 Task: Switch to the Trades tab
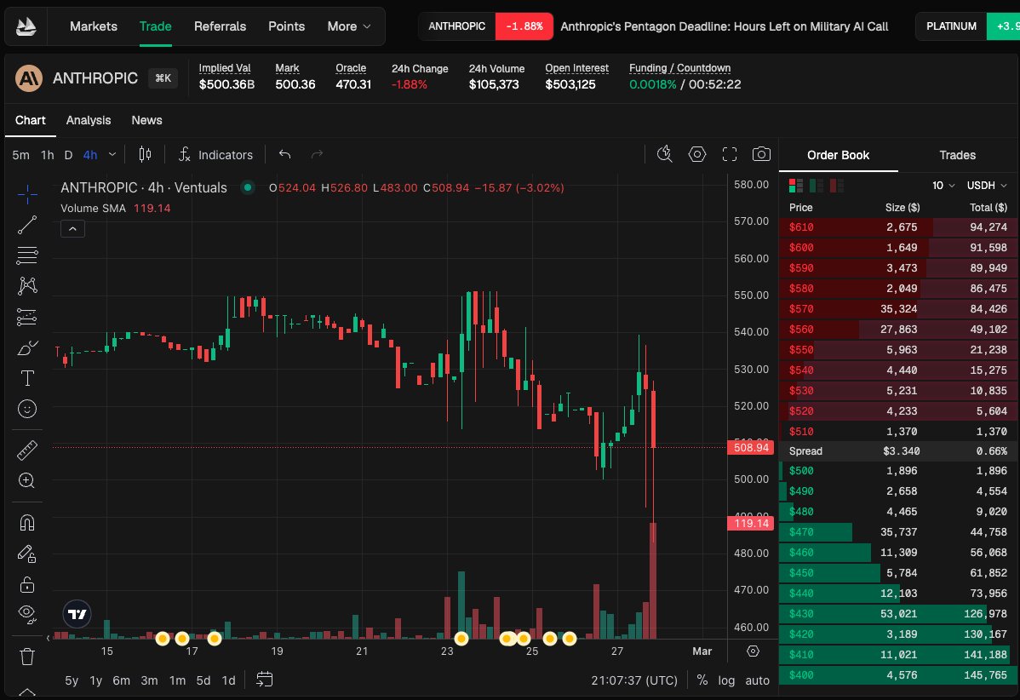(958, 155)
